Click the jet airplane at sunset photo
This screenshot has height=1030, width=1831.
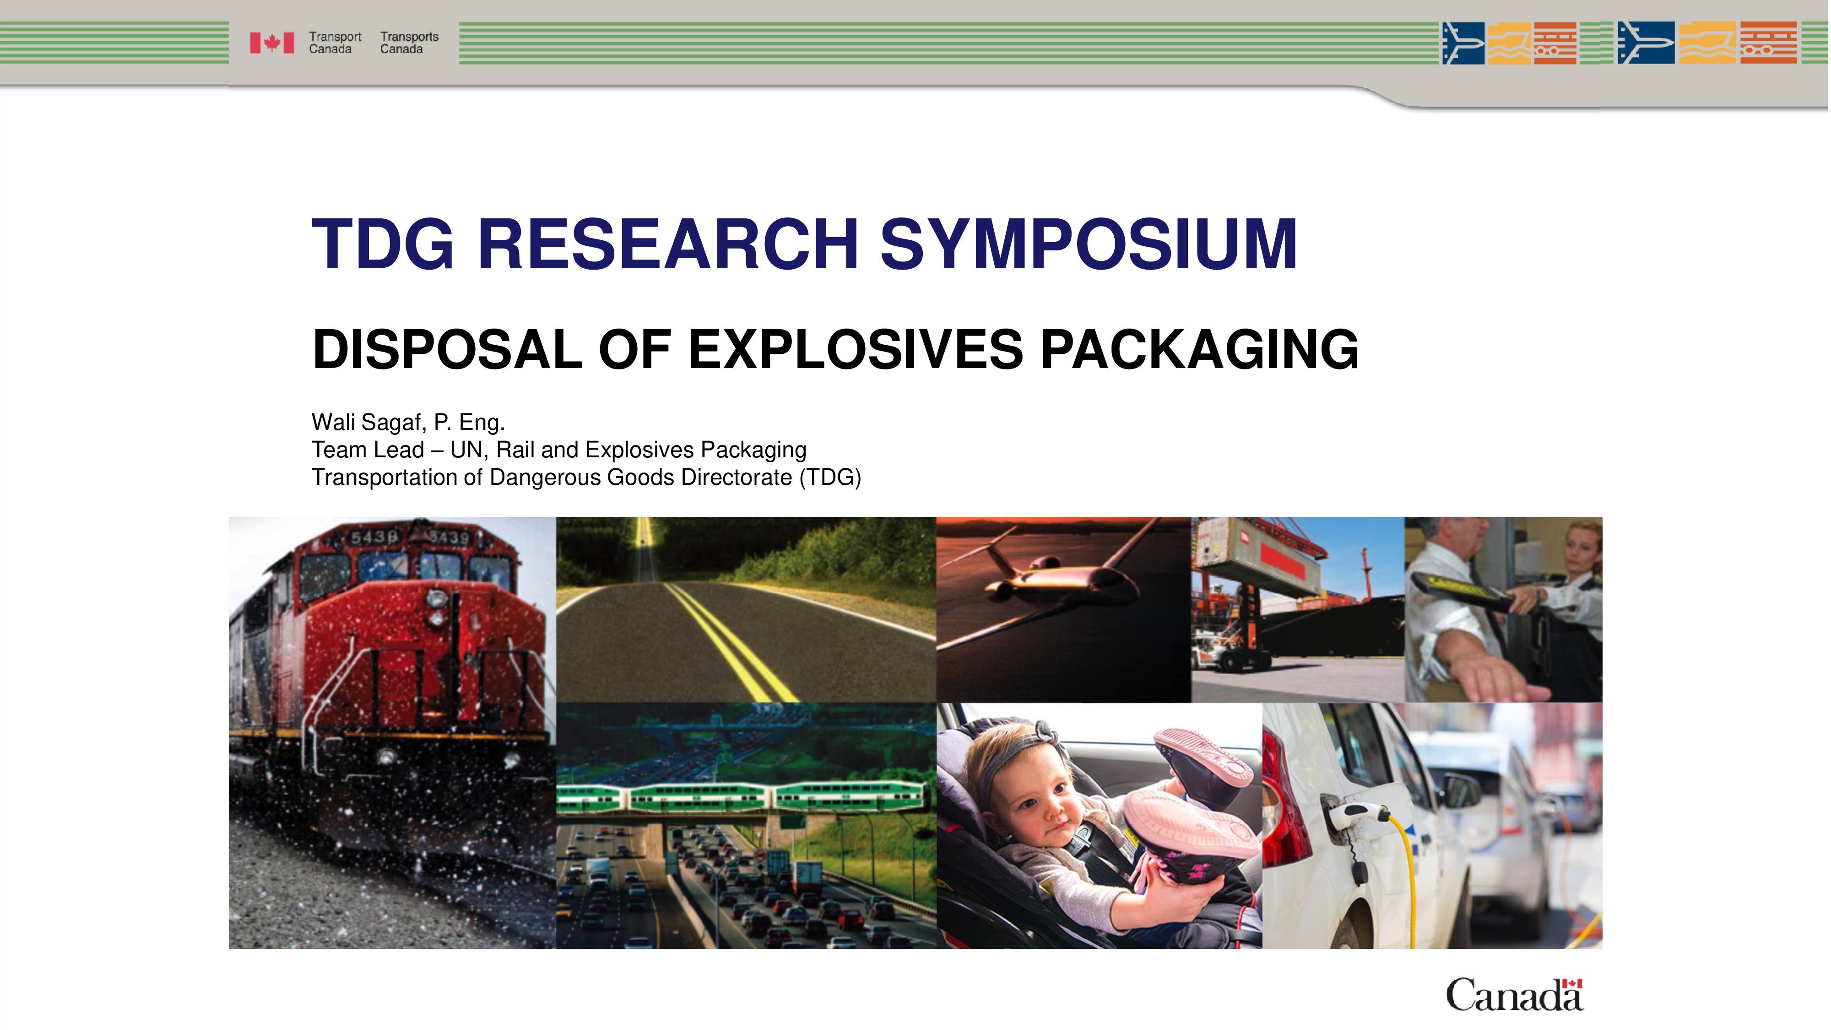[1063, 609]
